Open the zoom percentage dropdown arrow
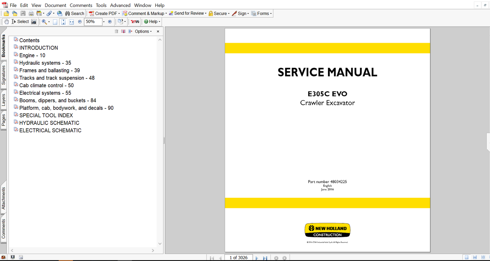The width and height of the screenshot is (490, 261). coord(104,22)
